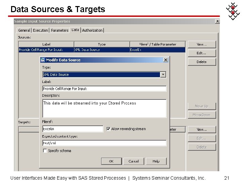The height and width of the screenshot is (182, 242).
Task: Click the Label input field
Action: (104, 89)
